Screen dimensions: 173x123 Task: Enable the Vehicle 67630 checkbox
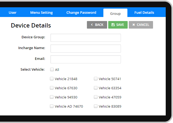tap(52, 88)
